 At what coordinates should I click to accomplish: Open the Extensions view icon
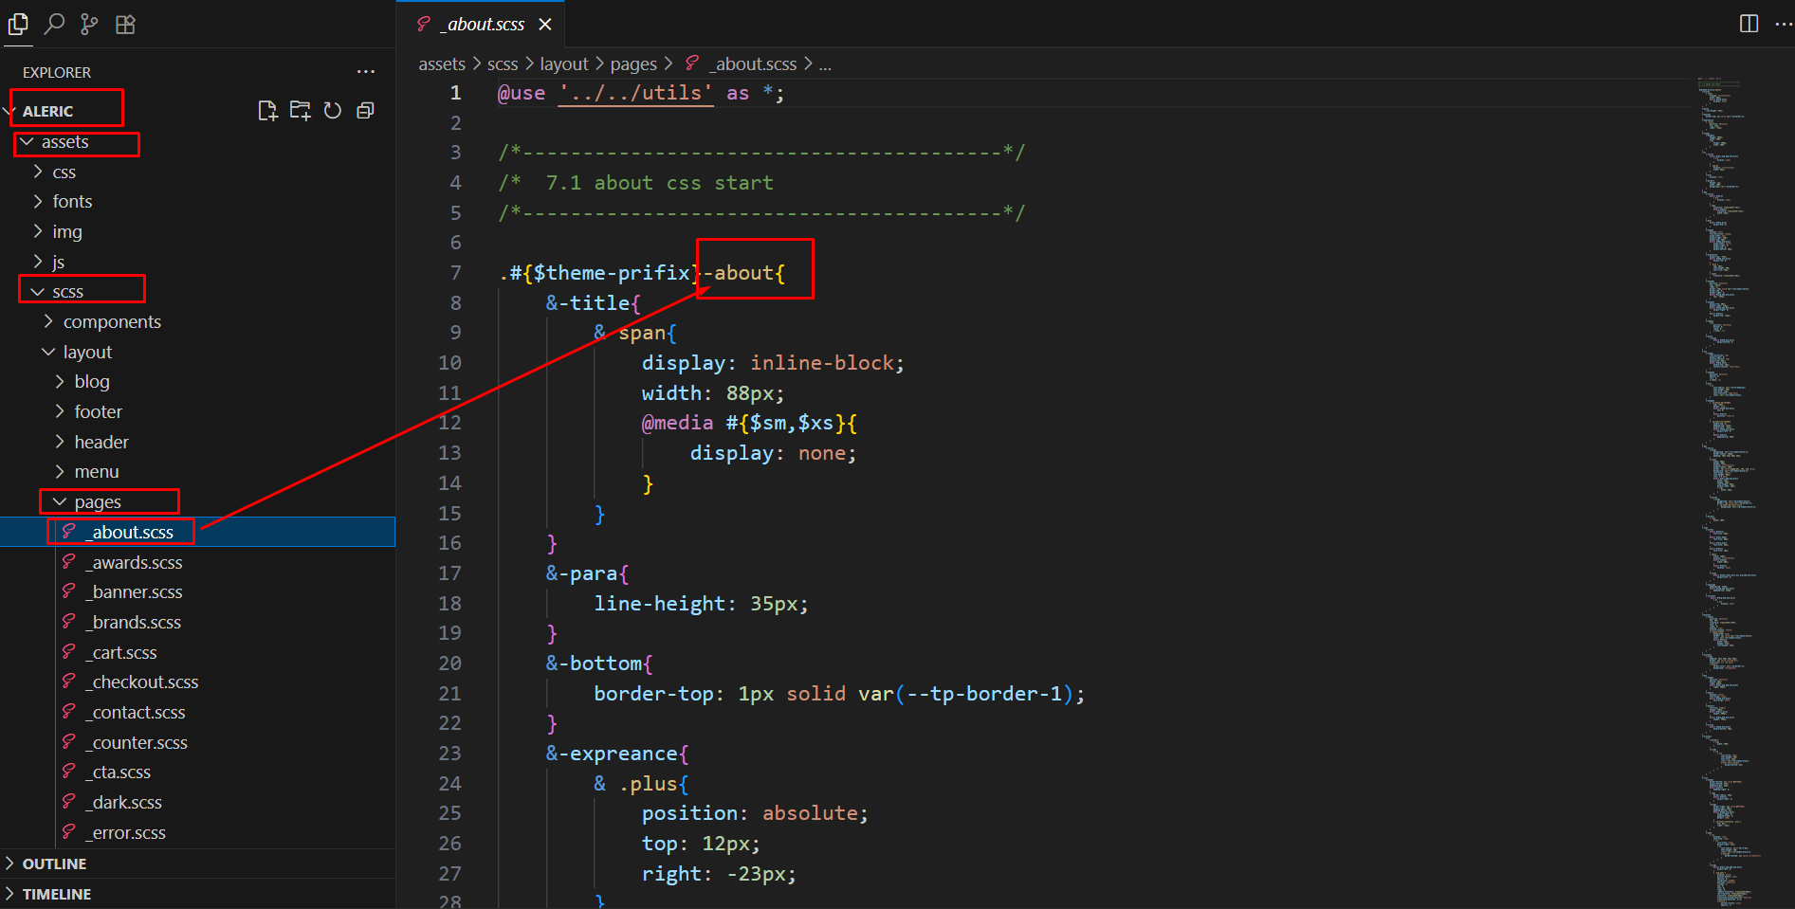(125, 24)
